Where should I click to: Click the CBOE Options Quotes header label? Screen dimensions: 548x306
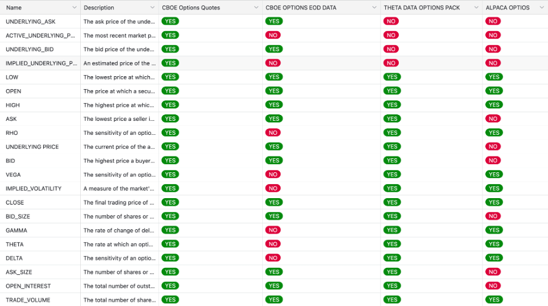click(191, 8)
